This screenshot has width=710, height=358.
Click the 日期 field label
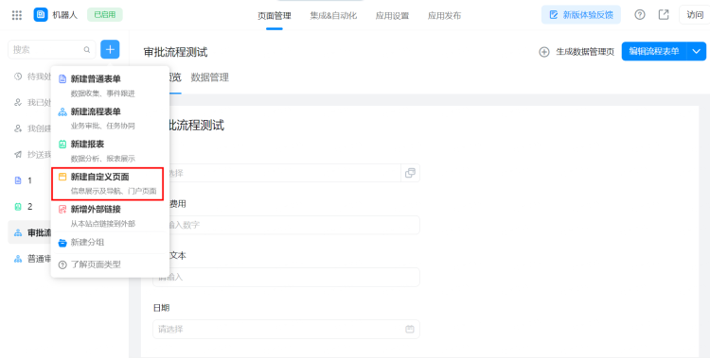[x=162, y=308]
